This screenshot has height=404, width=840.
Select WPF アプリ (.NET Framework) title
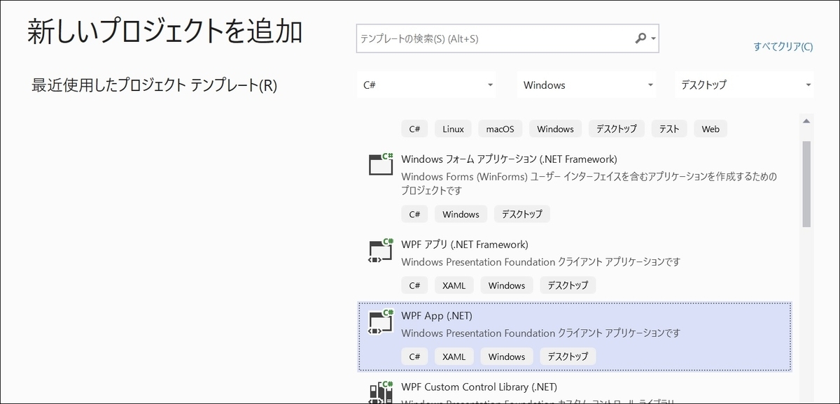coord(465,244)
